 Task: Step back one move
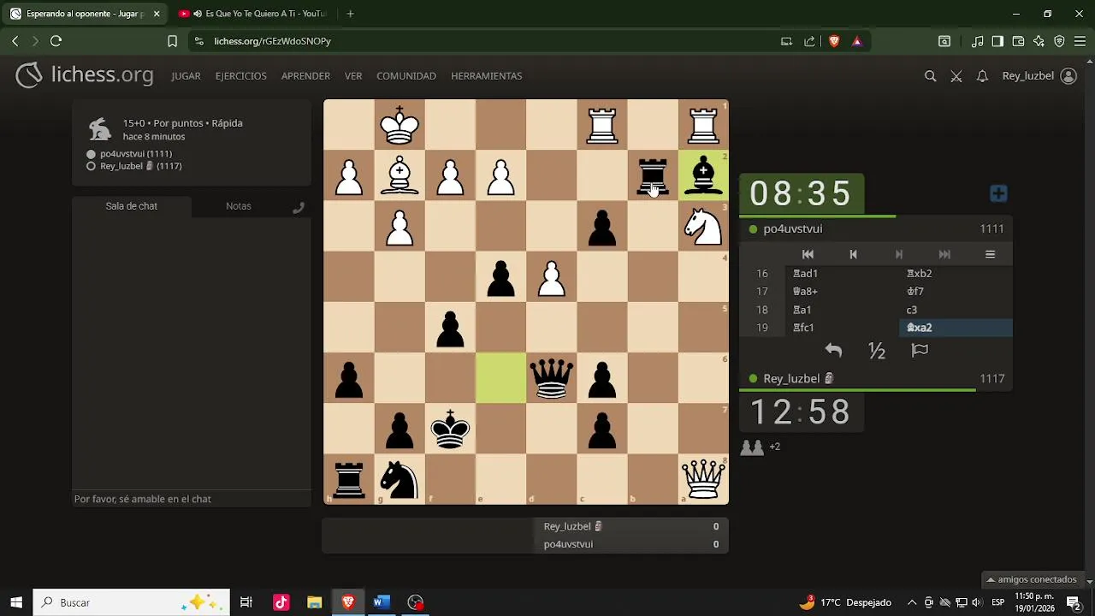coord(853,254)
